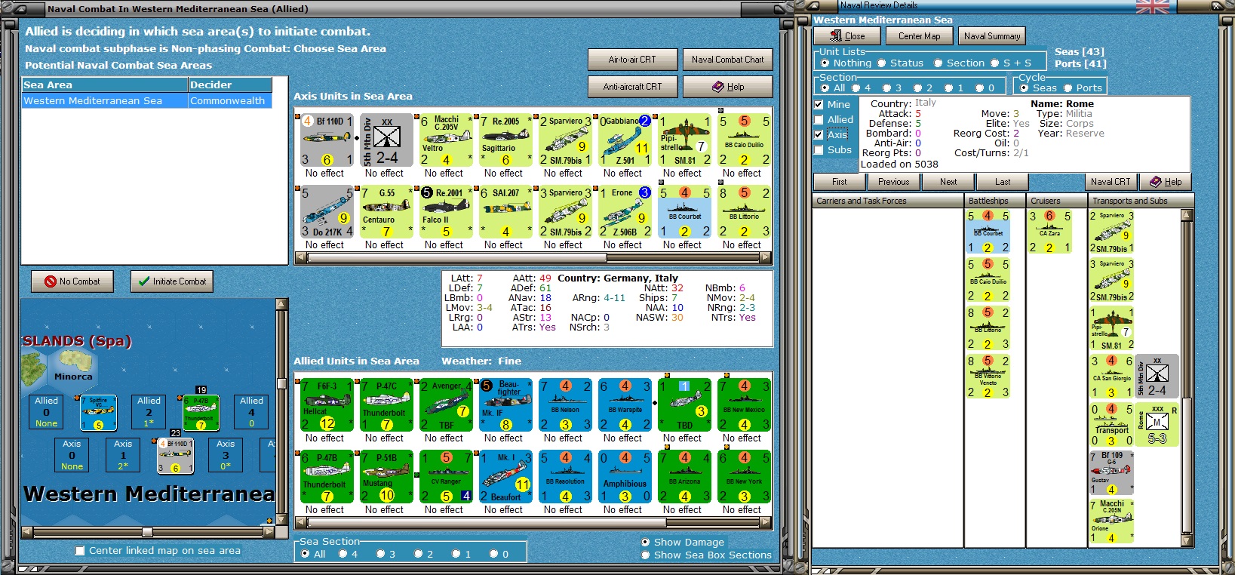Open the Anti-aircraft CRT

(632, 87)
